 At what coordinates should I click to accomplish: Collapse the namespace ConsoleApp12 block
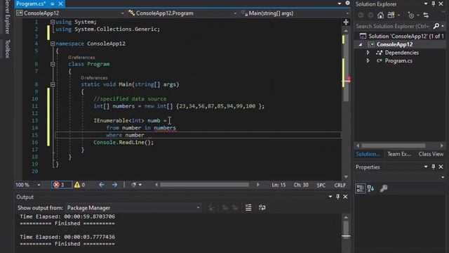(x=53, y=44)
